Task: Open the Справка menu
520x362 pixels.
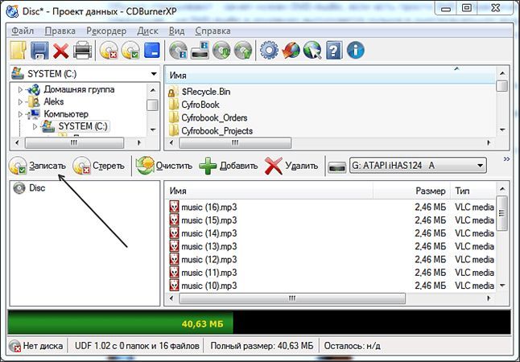Action: [x=213, y=31]
